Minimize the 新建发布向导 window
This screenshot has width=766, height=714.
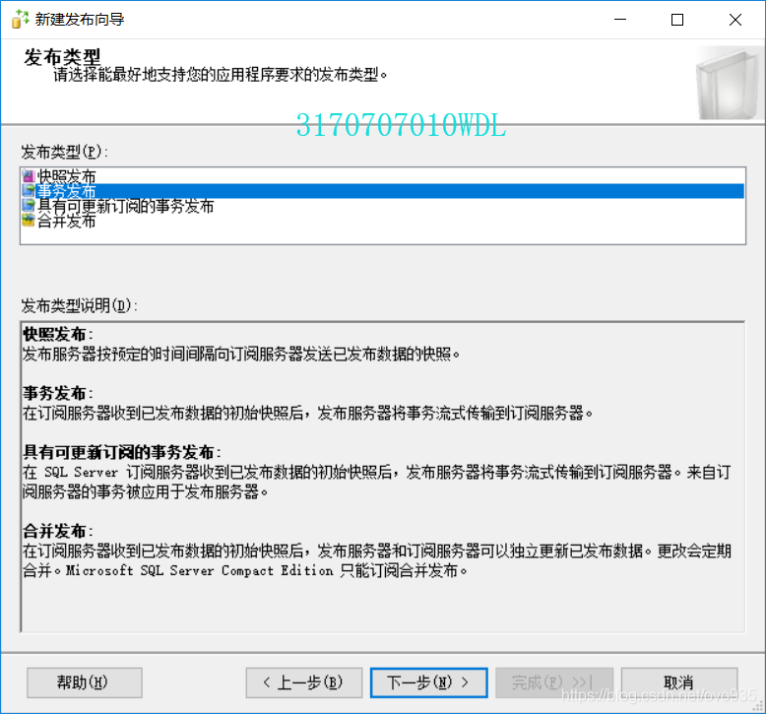pyautogui.click(x=620, y=20)
